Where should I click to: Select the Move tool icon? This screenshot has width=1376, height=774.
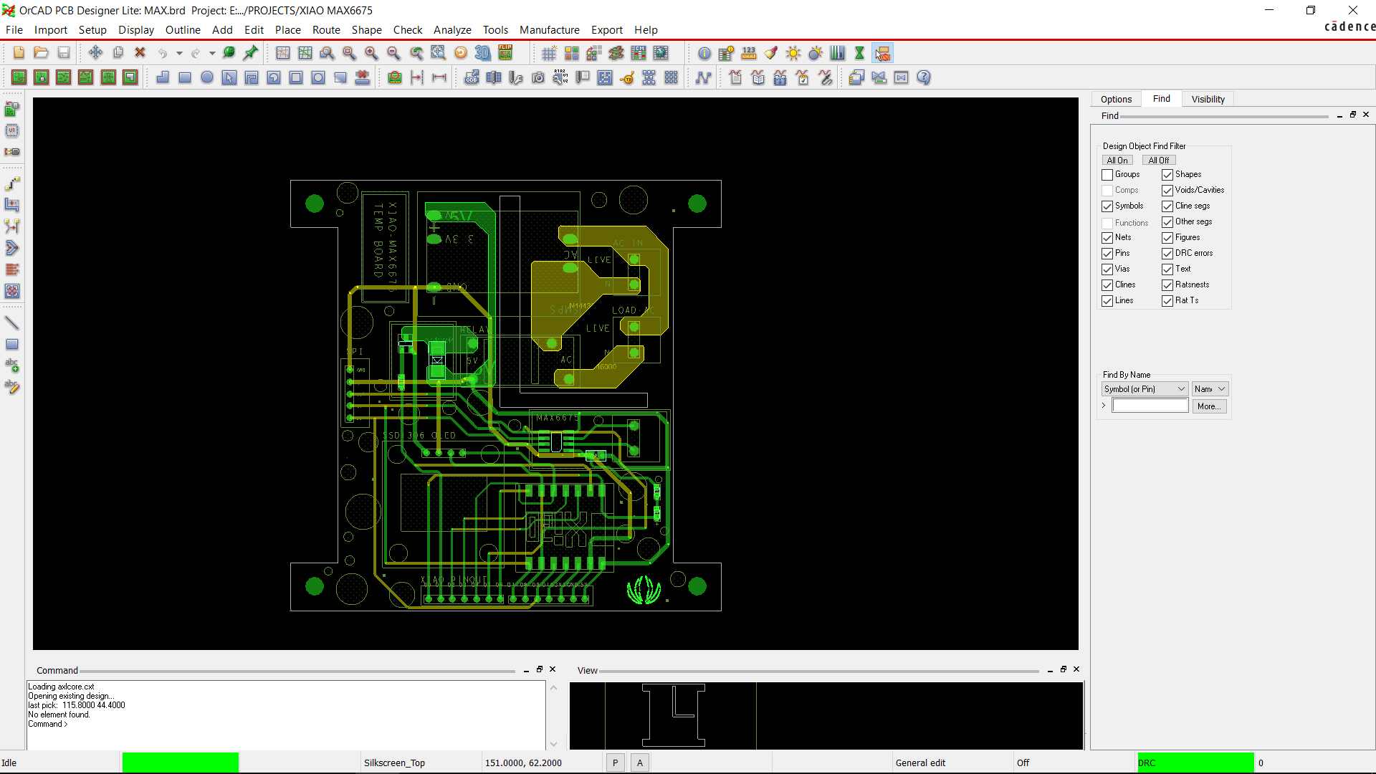95,53
